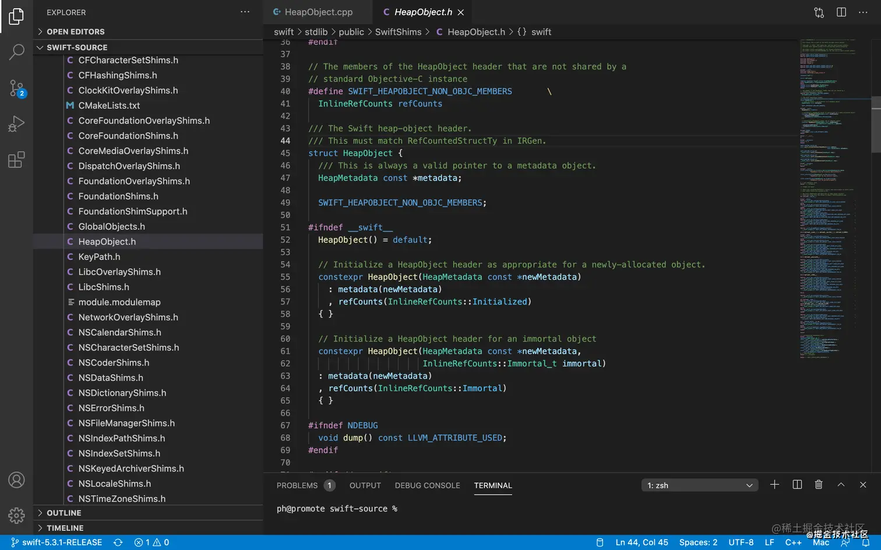Image resolution: width=881 pixels, height=550 pixels.
Task: Click the Split Editor Right icon
Action: click(841, 12)
